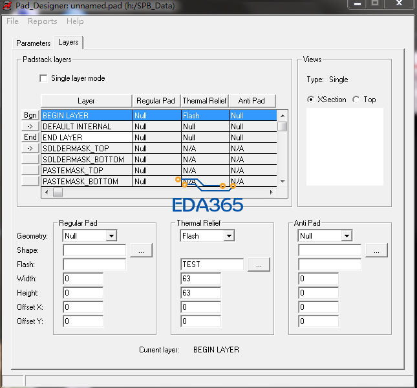Select the END LAYER row
Image resolution: width=417 pixels, height=388 pixels.
159,137
